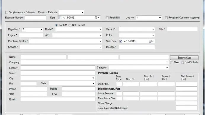The image size is (205, 115).
Task: Select the Not For GM radio button
Action: coord(70,25)
